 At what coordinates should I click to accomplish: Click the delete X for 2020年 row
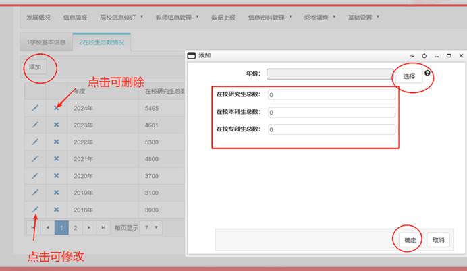pyautogui.click(x=57, y=176)
